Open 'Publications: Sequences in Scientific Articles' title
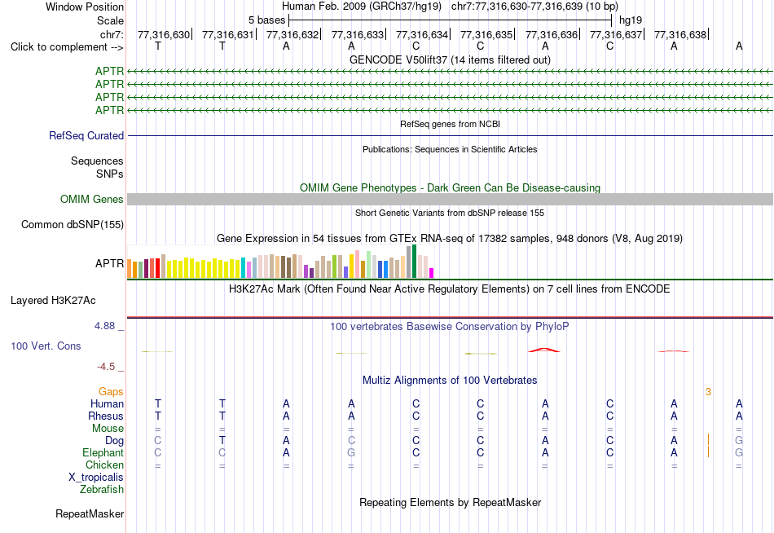 click(x=450, y=149)
